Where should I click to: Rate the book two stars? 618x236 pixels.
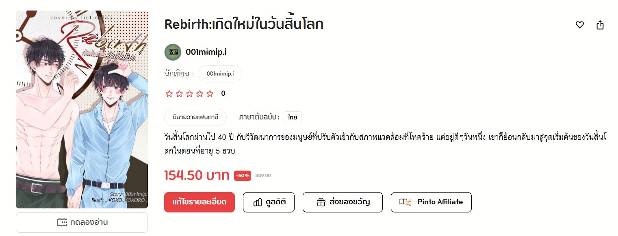click(x=179, y=94)
